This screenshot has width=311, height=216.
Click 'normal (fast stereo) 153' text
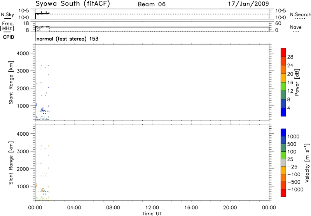point(67,39)
